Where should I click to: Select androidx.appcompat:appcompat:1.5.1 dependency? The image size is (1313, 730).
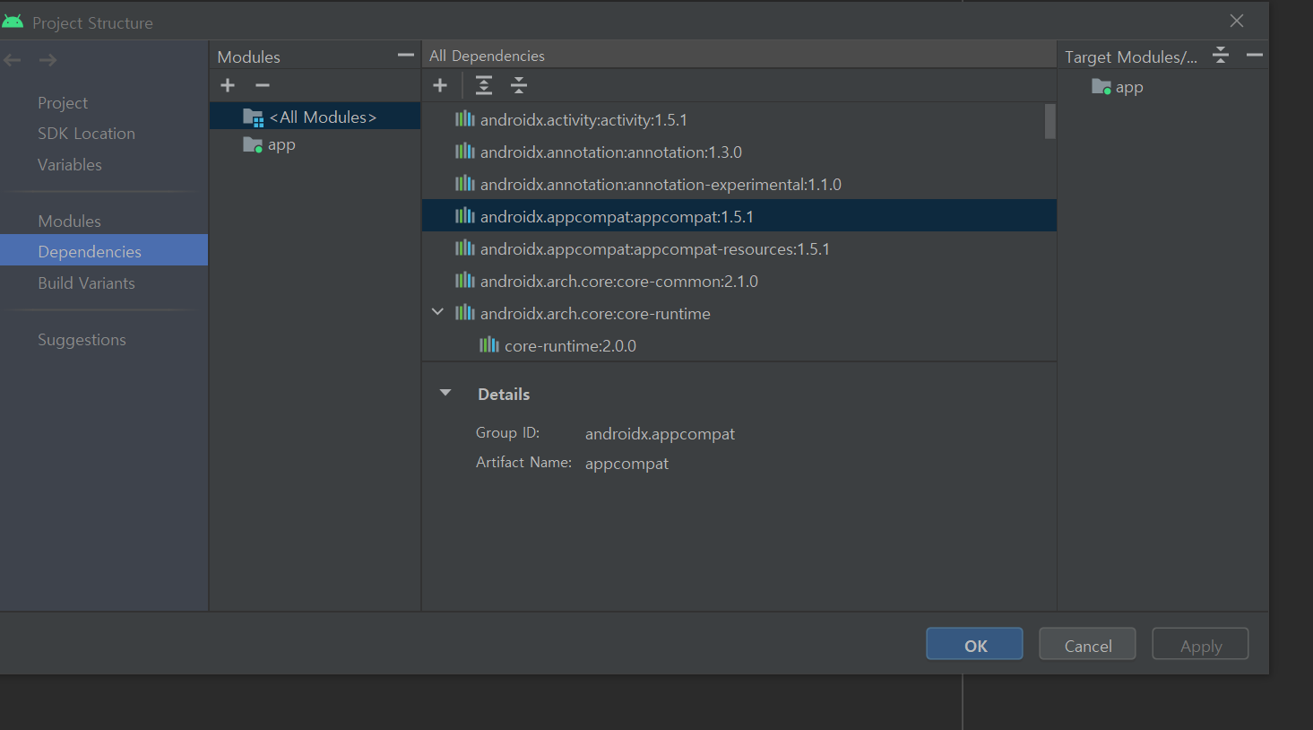pyautogui.click(x=739, y=216)
